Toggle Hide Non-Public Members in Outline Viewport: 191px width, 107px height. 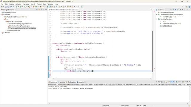coord(180,10)
